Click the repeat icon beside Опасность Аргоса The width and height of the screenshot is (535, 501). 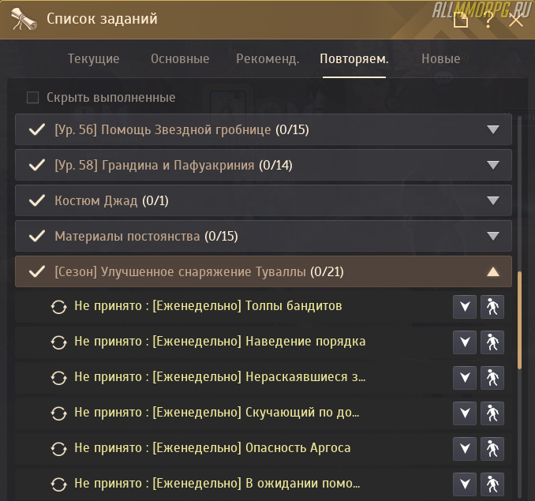click(58, 449)
